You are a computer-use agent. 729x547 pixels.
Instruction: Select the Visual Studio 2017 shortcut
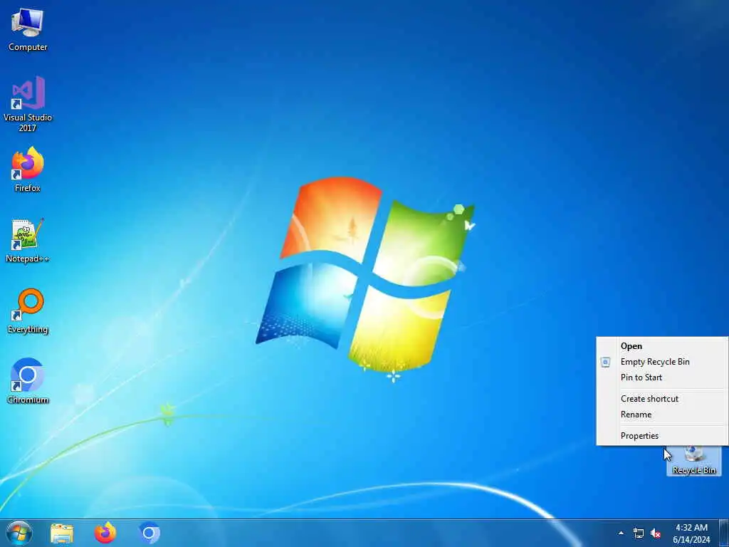pyautogui.click(x=28, y=104)
